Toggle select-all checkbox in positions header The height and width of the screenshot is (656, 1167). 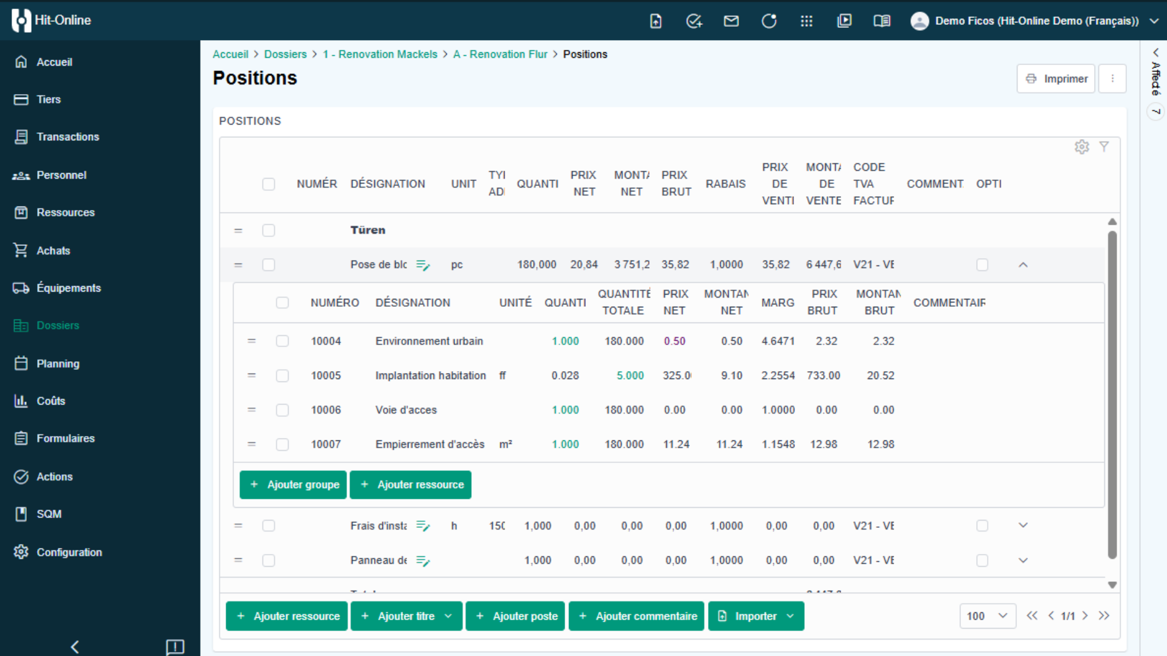(269, 184)
